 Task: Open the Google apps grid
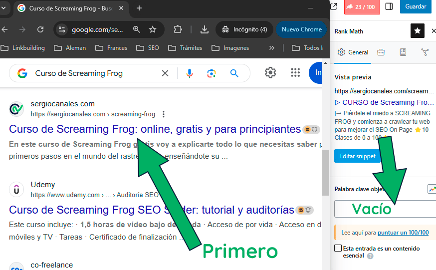pos(295,73)
